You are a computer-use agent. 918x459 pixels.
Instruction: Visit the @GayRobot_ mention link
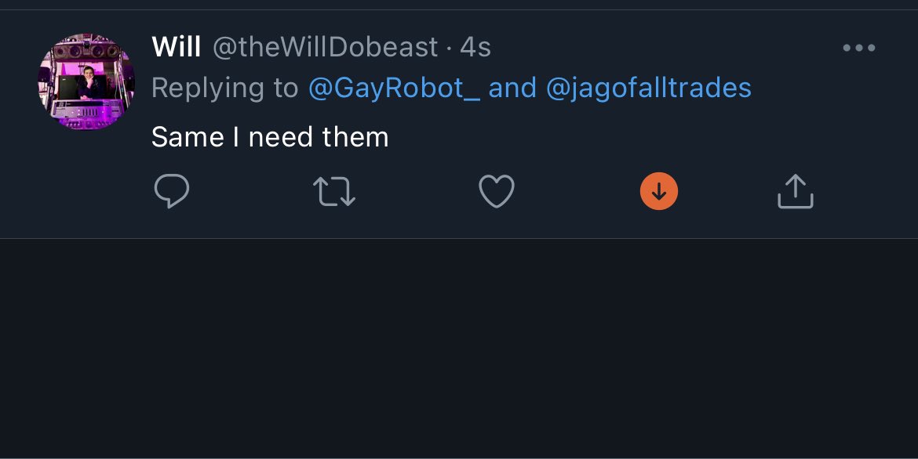(394, 88)
